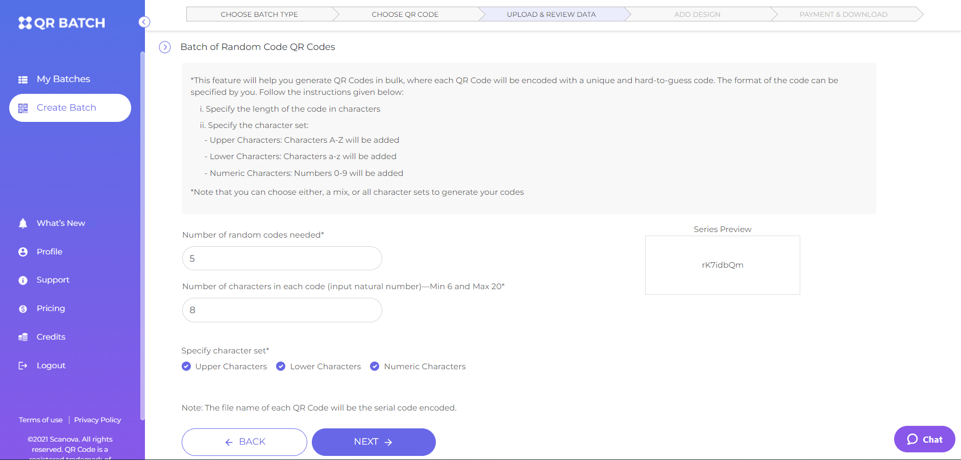961x460 pixels.
Task: Go to Choose Batch Type step
Action: (259, 14)
